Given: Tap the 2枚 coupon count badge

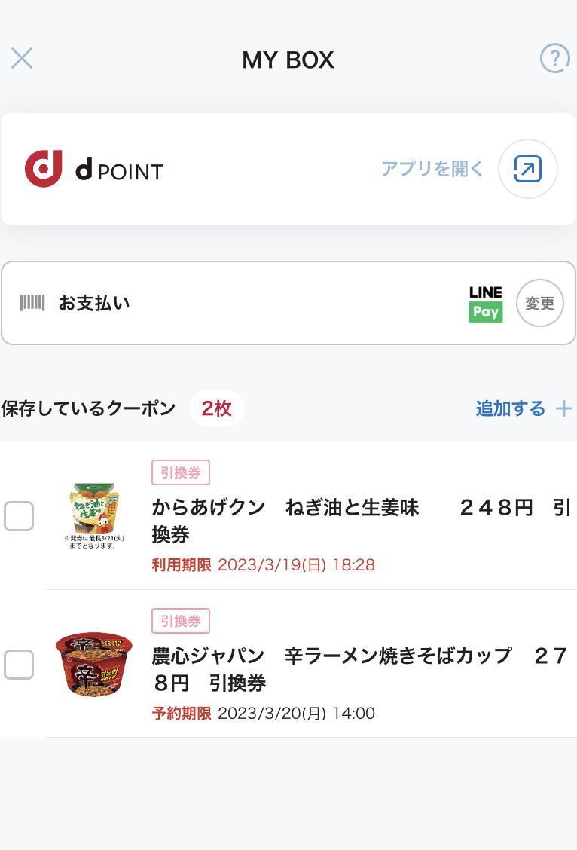Looking at the screenshot, I should (216, 409).
